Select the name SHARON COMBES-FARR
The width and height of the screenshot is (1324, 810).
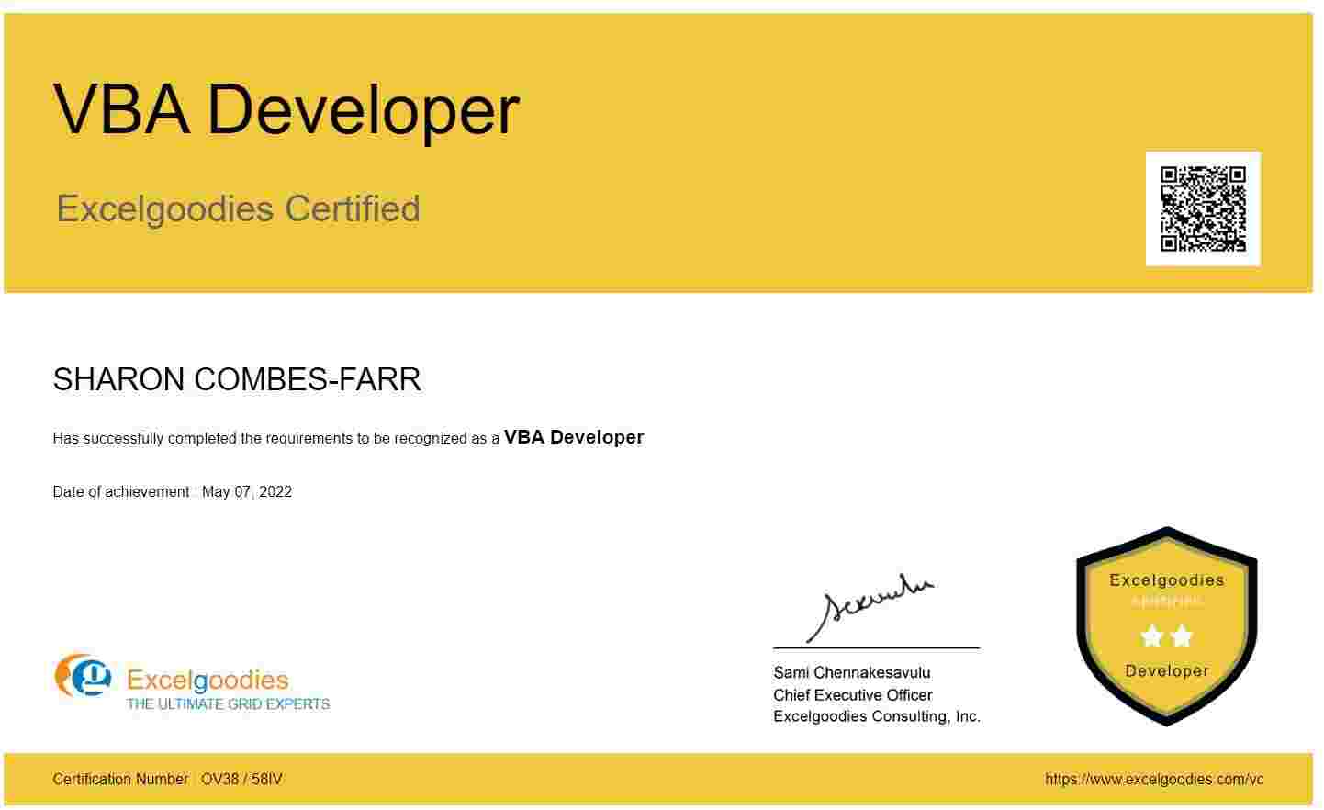click(237, 379)
